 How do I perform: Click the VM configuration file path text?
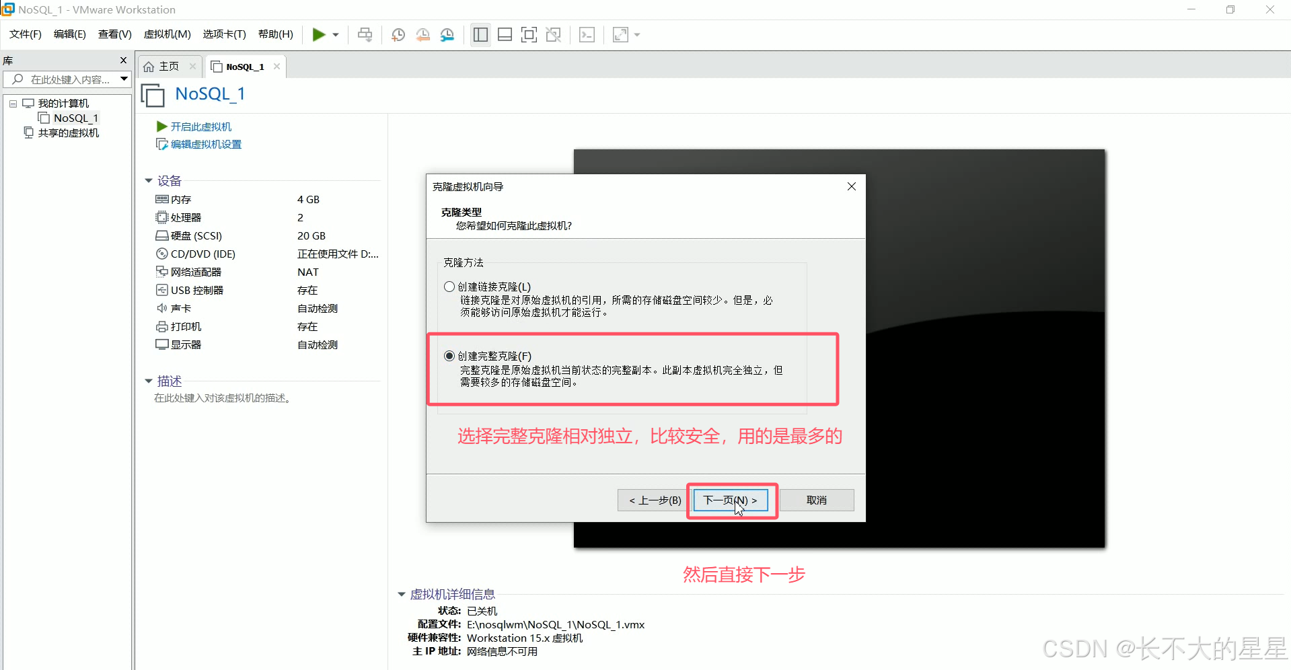pyautogui.click(x=556, y=625)
